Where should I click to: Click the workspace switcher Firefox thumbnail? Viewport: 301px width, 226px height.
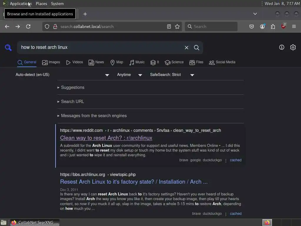(267, 222)
